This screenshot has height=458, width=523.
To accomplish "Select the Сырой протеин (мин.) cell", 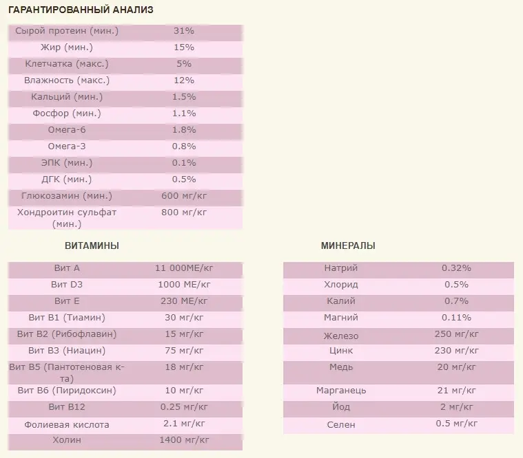I will (67, 31).
